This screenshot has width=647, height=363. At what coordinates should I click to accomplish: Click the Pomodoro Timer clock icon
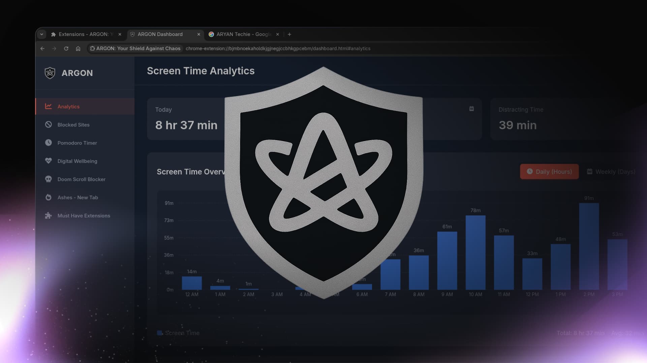[49, 143]
